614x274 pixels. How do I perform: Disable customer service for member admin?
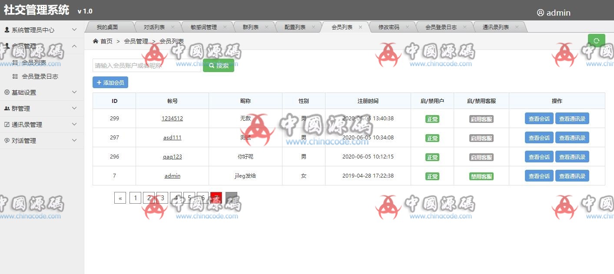[x=481, y=175]
